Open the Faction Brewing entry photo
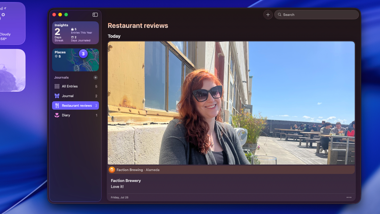The height and width of the screenshot is (214, 380). 231,103
